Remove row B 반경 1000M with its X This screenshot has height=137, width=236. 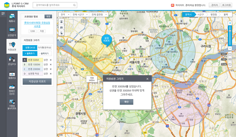click(x=51, y=64)
